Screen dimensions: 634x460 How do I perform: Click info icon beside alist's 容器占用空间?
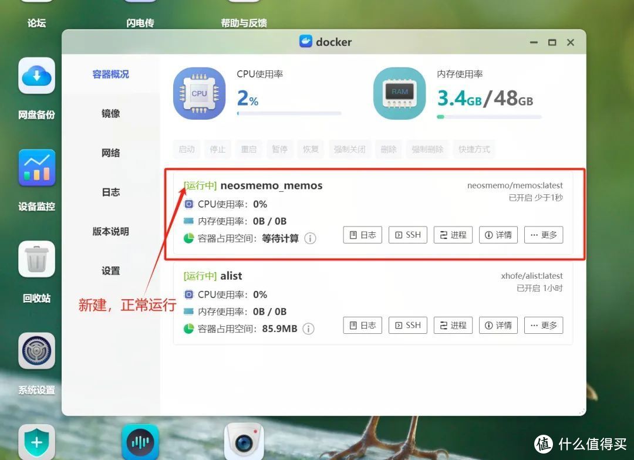308,329
